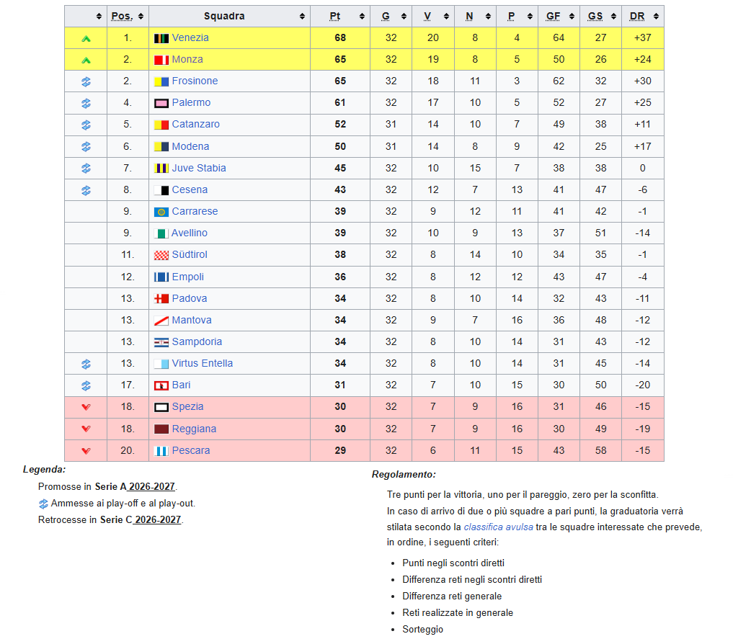
Task: Click the Spezia flag icon
Action: pos(161,407)
